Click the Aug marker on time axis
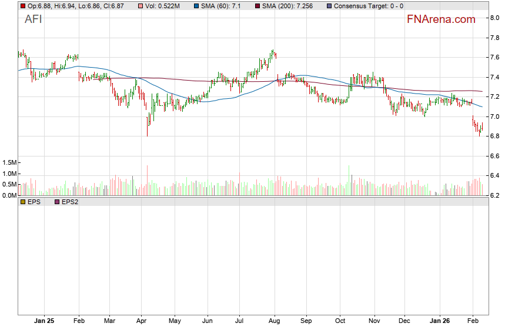 tap(273, 321)
